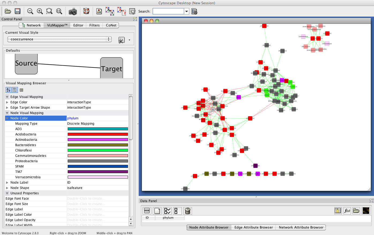Collapse the Node Visual Mapping section
Viewport: 374px width, 235px height.
point(7,113)
